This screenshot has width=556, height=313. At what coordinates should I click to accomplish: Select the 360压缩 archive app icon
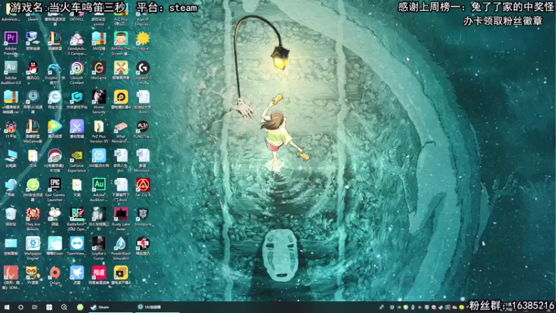tap(99, 38)
